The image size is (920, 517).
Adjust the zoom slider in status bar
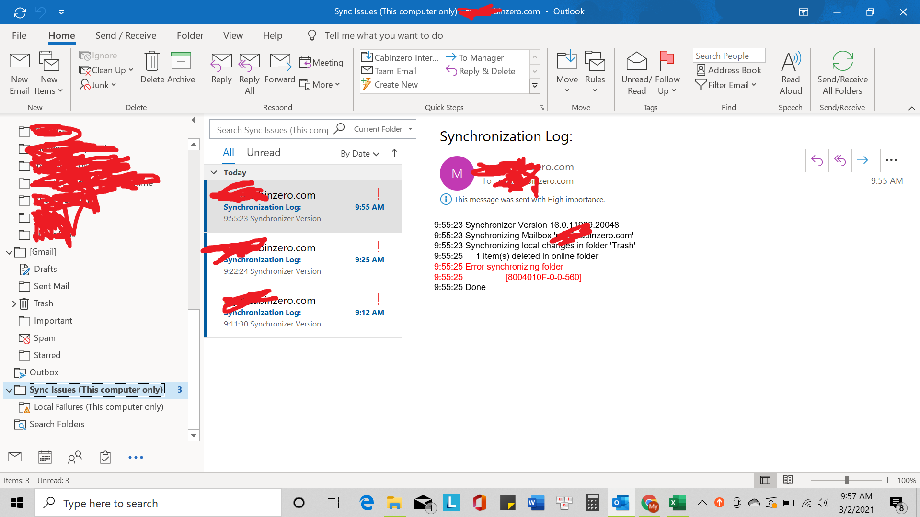(x=846, y=480)
